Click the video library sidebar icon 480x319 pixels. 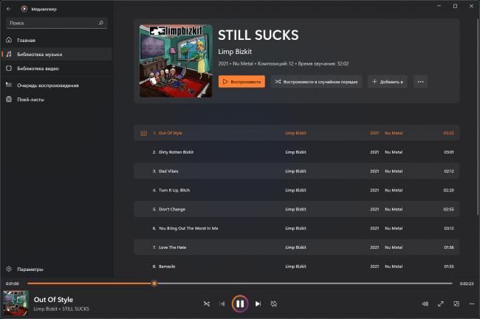pyautogui.click(x=9, y=68)
